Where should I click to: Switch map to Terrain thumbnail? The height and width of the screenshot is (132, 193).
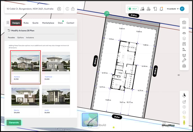[90, 120]
